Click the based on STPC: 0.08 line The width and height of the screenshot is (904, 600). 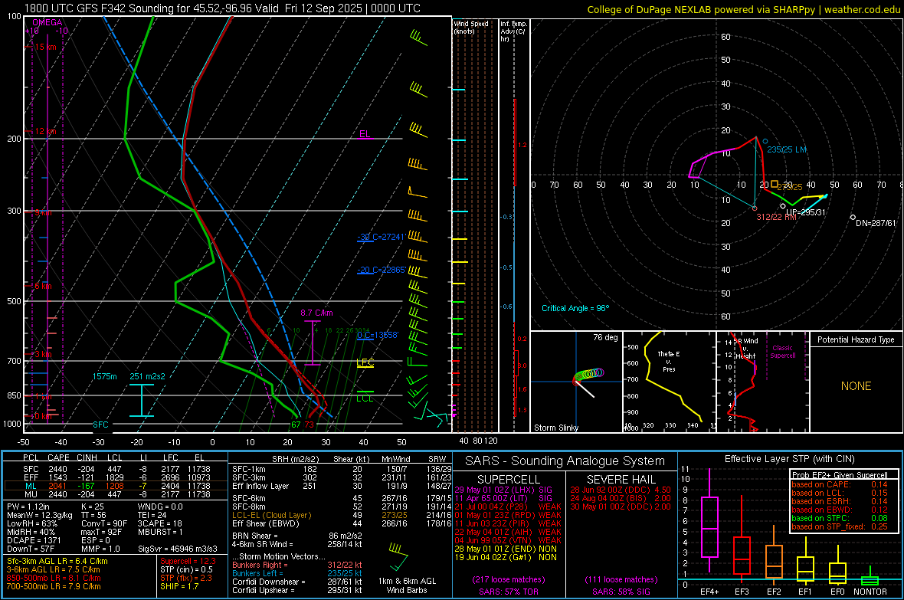[x=840, y=518]
